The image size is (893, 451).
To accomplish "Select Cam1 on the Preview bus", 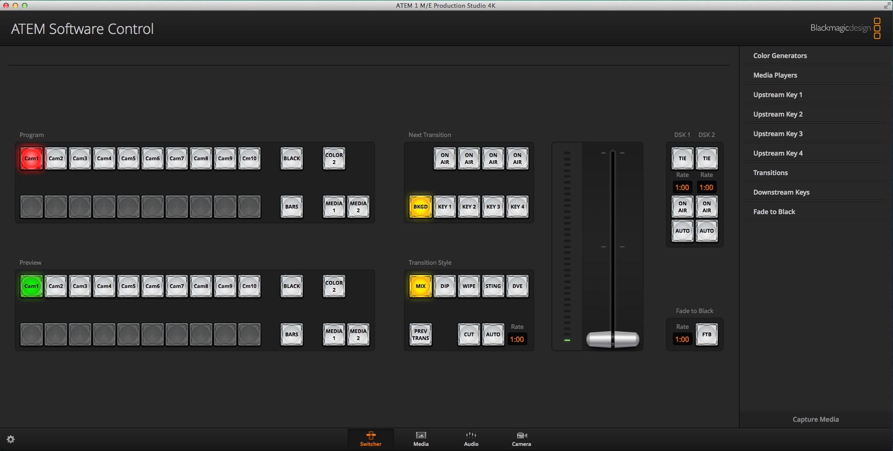I will click(x=32, y=286).
